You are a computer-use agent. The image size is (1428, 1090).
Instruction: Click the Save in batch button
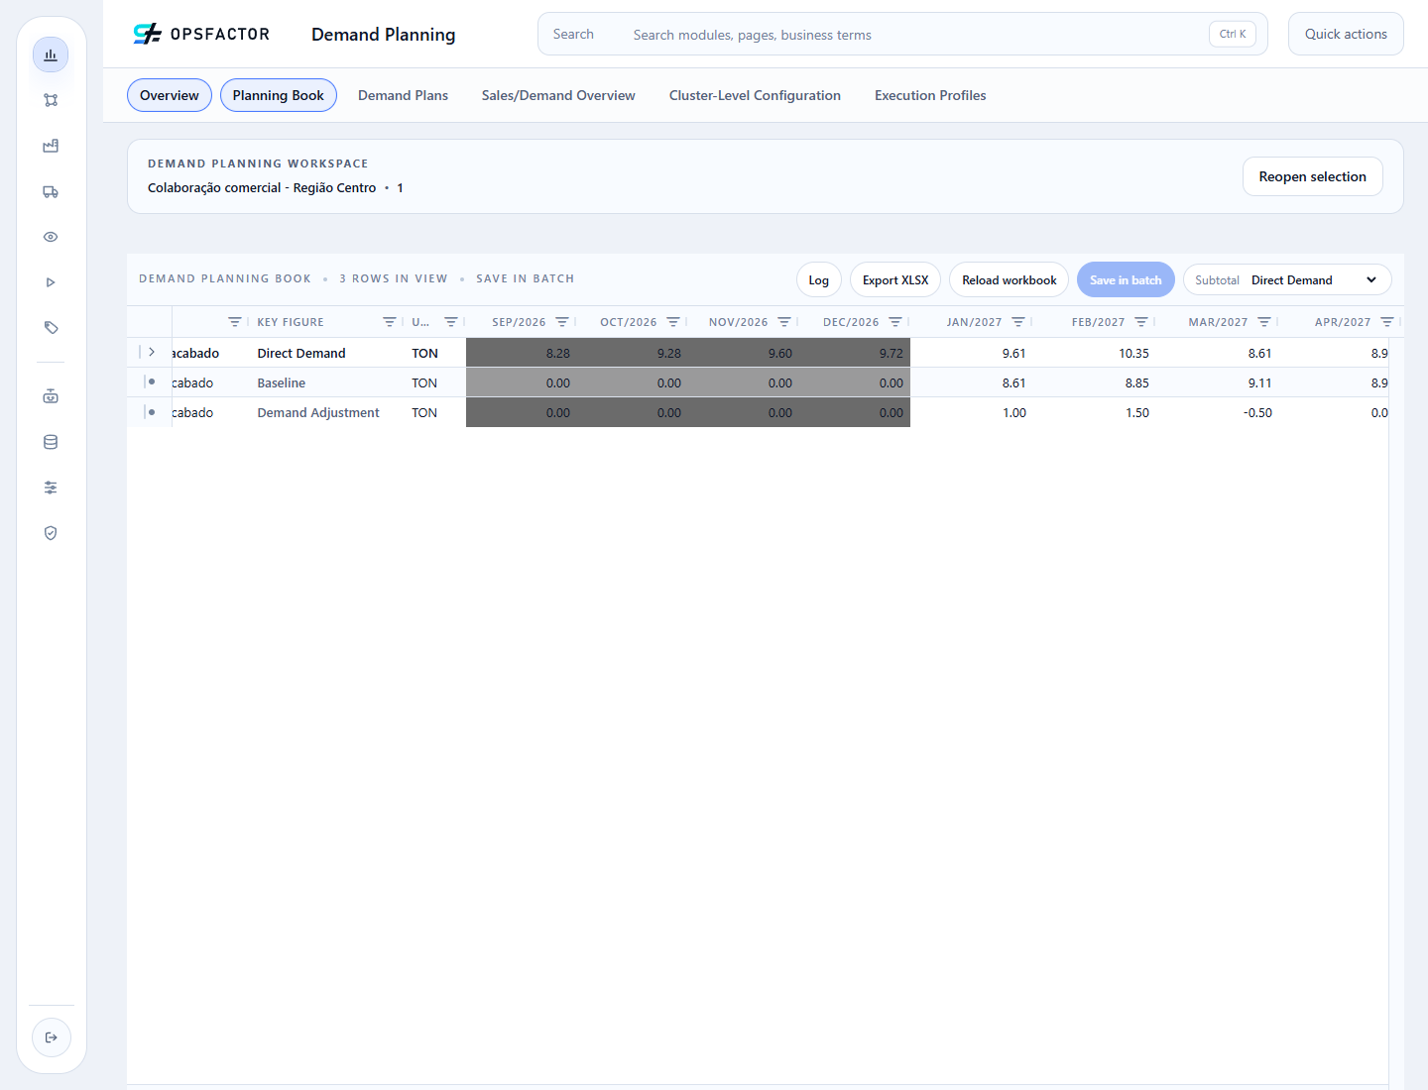(1126, 280)
